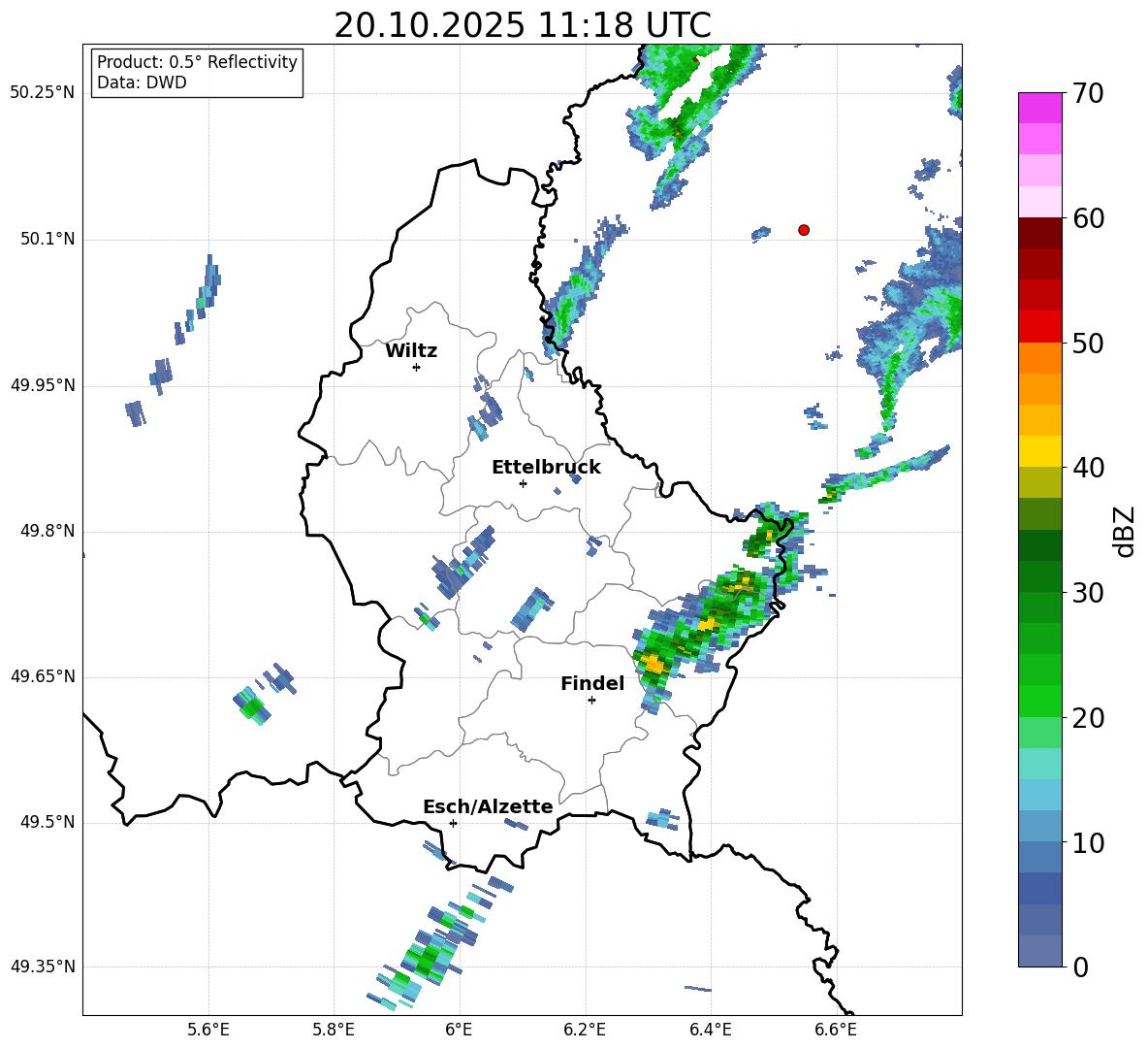Click the cyan colorbar swatch just below 20
This screenshot has width=1148, height=1049.
[1039, 764]
